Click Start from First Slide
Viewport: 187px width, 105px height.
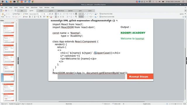point(106,14)
